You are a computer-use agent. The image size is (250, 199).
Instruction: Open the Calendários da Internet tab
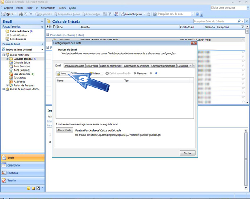coord(136,66)
